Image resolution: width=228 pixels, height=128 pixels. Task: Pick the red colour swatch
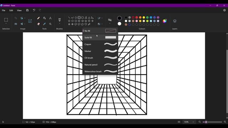[x=136, y=17]
